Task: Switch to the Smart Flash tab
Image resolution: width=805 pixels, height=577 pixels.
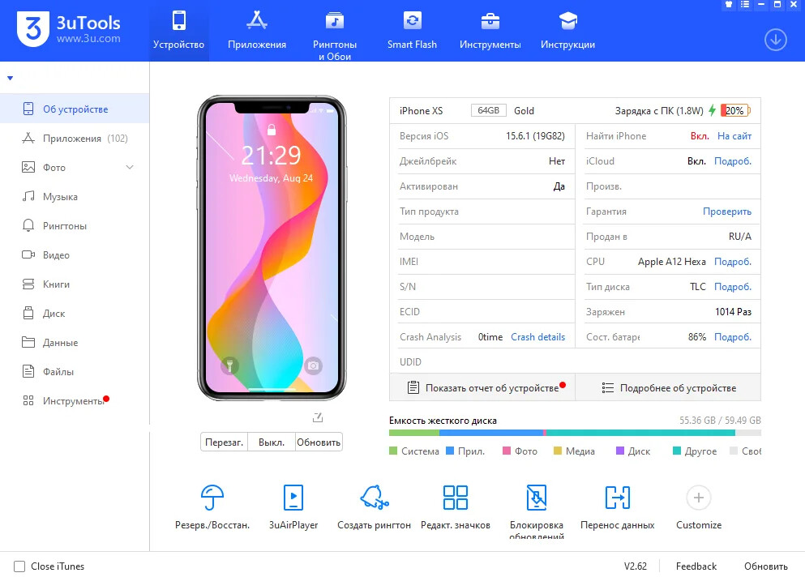Action: click(x=412, y=31)
